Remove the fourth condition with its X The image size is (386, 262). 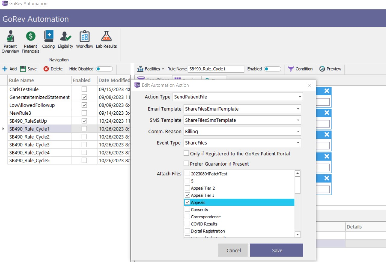coord(327,156)
